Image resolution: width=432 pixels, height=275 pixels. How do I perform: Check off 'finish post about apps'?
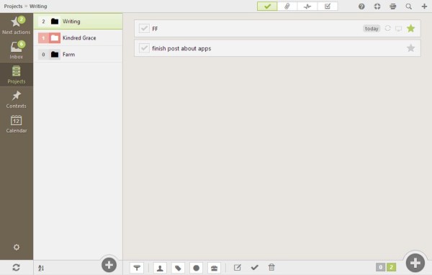144,48
